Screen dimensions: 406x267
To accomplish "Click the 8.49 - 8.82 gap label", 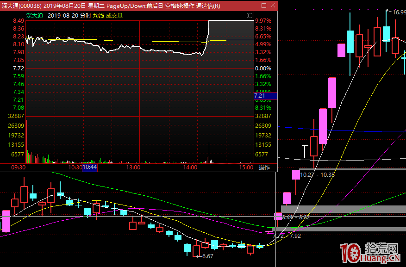I will click(296, 217).
